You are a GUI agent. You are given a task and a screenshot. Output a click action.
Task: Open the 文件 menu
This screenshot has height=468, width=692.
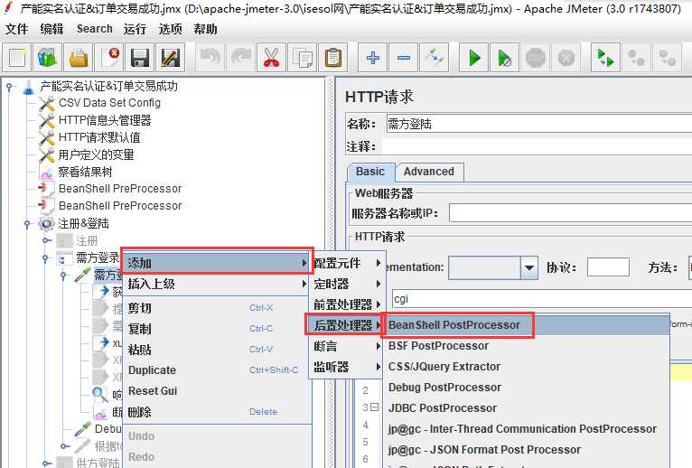point(17,29)
